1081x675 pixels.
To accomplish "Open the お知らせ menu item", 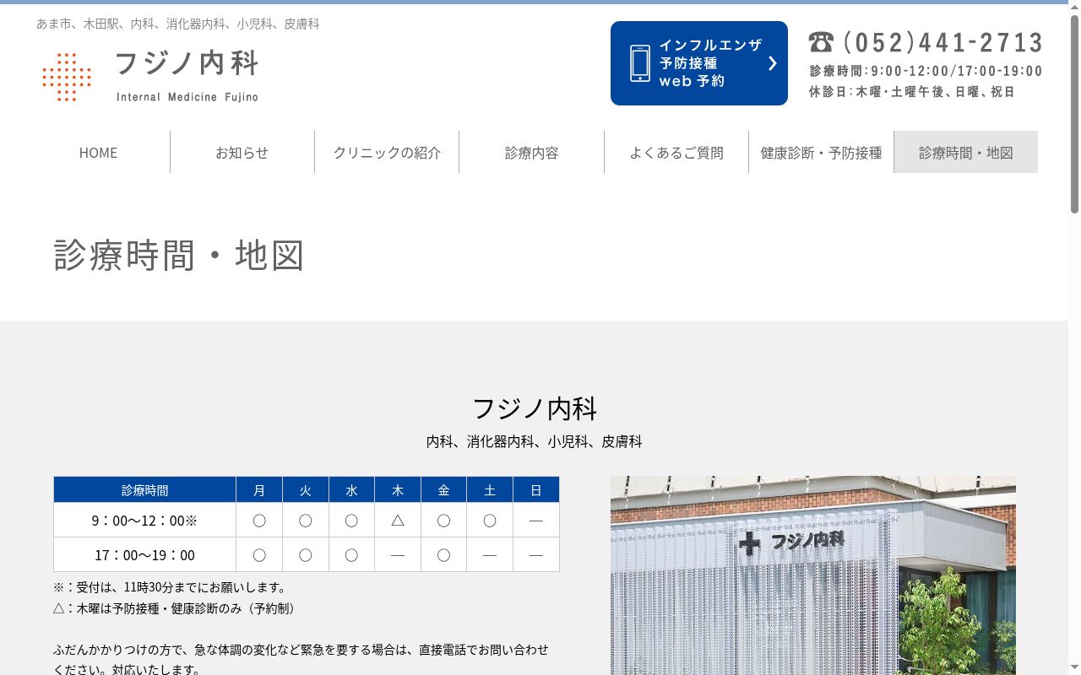I will pyautogui.click(x=242, y=153).
